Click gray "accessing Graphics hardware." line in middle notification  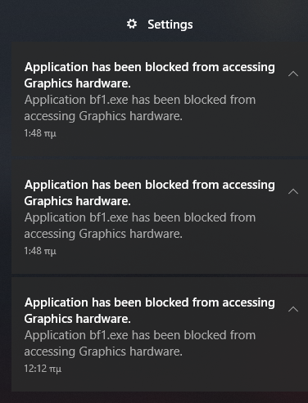click(103, 234)
